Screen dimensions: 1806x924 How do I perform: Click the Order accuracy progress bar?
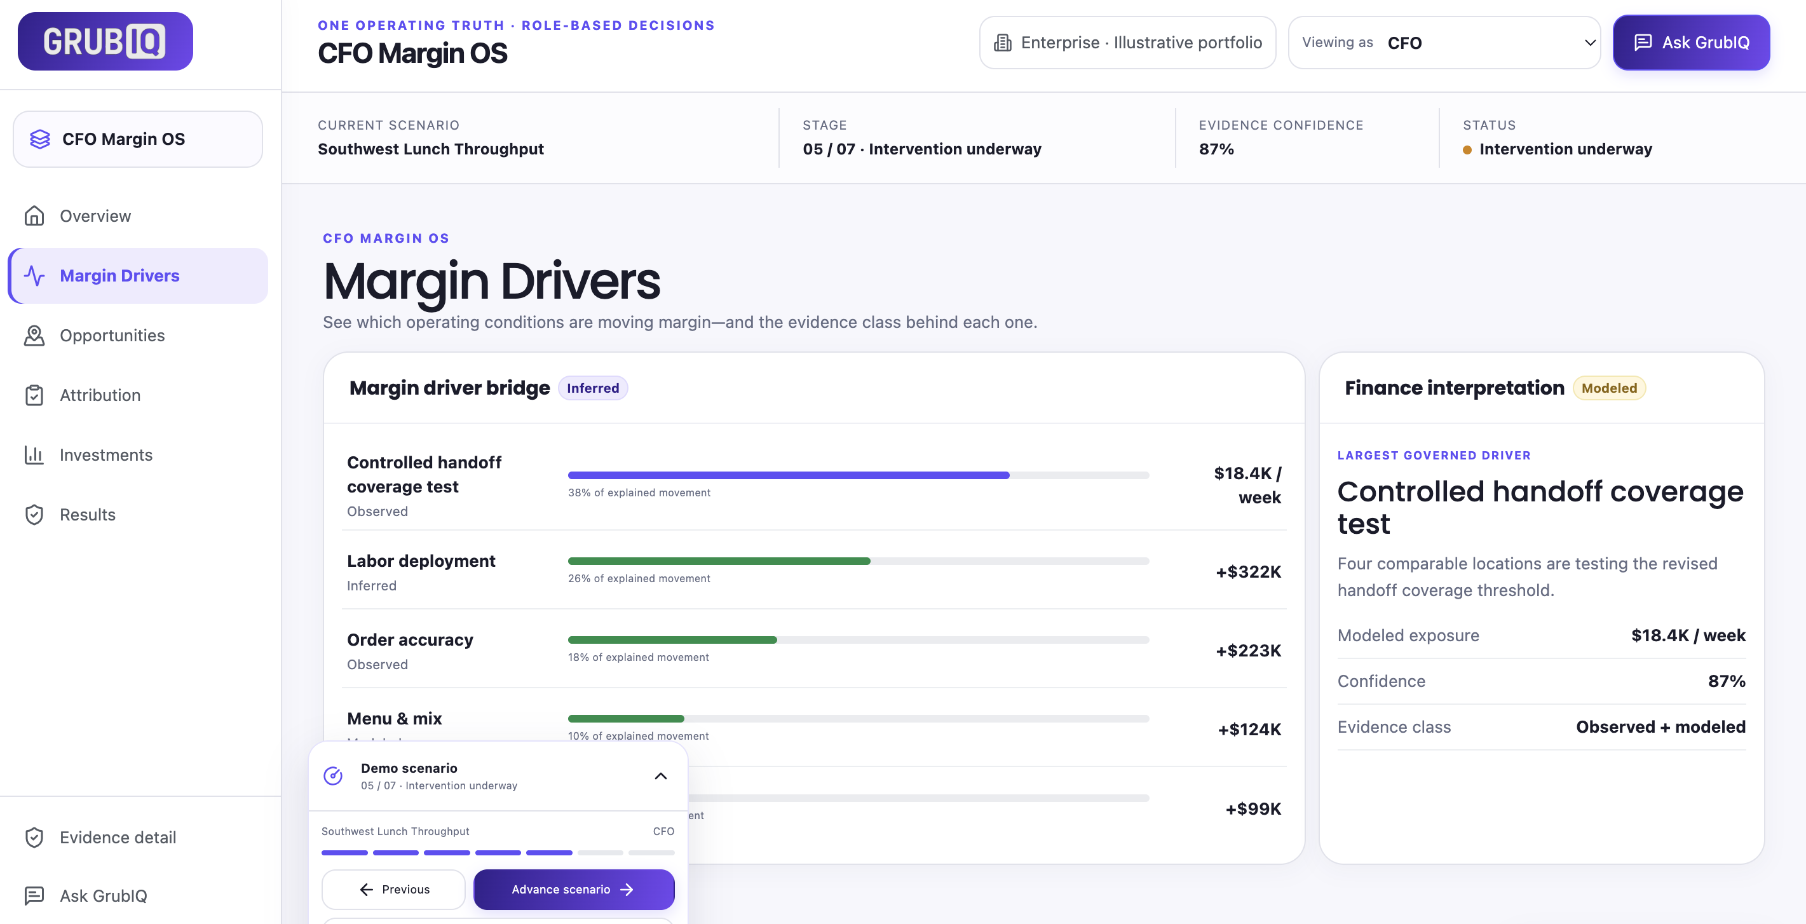tap(858, 639)
